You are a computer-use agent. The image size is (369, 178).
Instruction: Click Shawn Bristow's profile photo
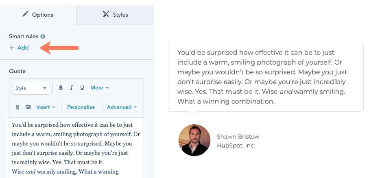tap(194, 140)
